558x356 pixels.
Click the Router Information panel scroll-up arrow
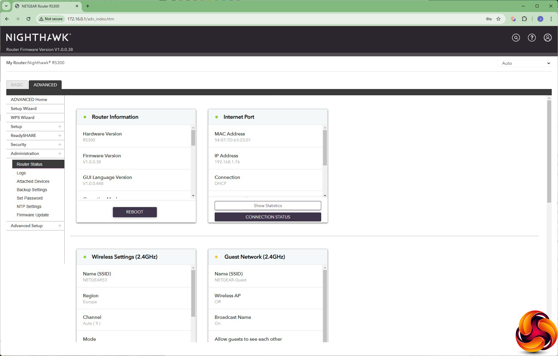tap(193, 128)
